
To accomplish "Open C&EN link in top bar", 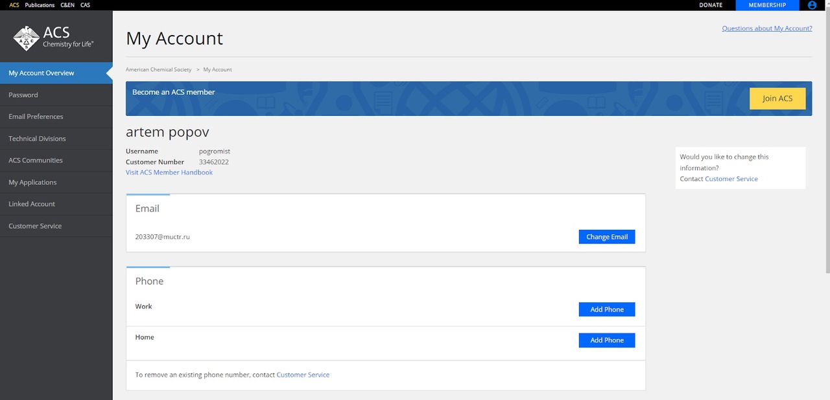I will (x=67, y=5).
